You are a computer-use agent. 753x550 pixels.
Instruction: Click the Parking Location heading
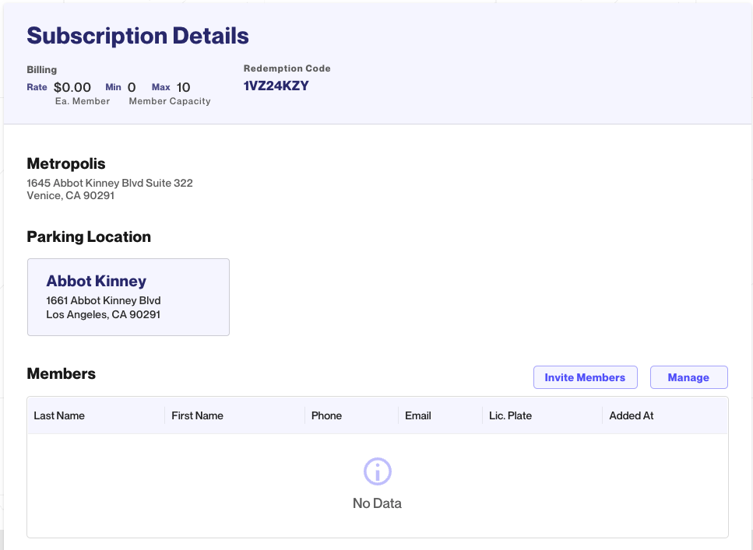pos(89,236)
